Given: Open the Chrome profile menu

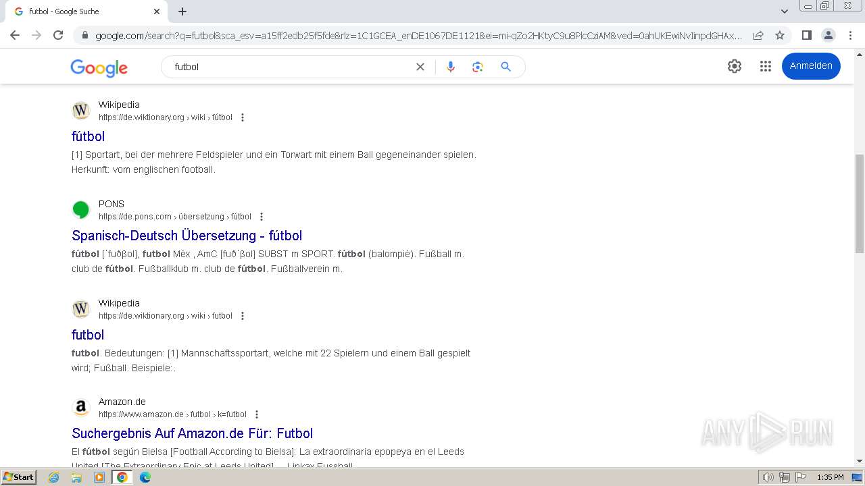Looking at the screenshot, I should click(x=828, y=35).
